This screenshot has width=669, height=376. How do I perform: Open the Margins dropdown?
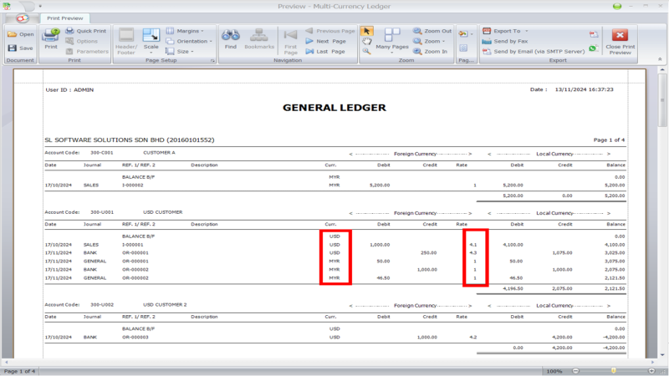(x=185, y=31)
